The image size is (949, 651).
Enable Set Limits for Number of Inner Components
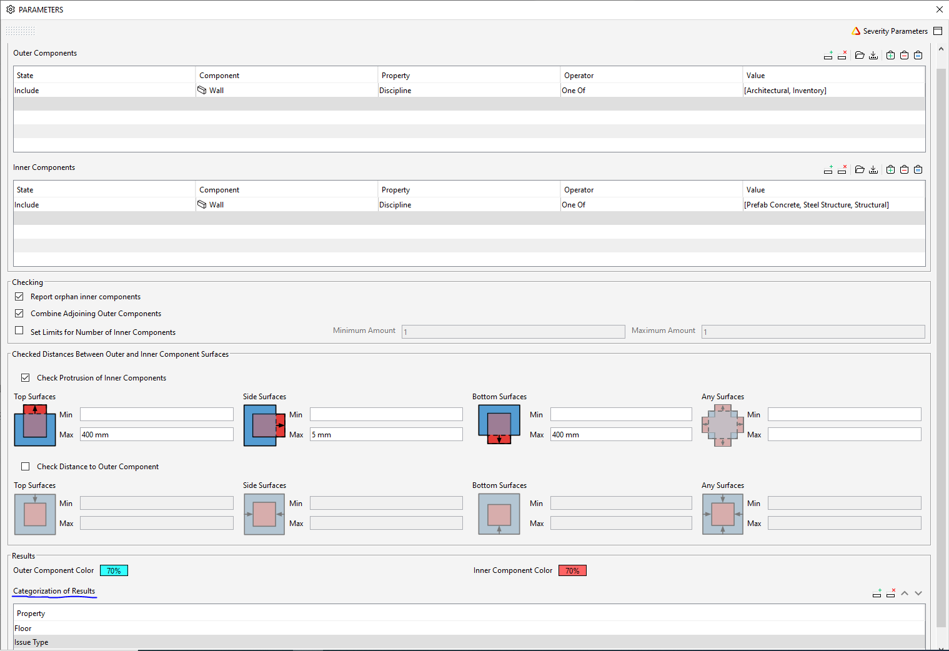click(x=19, y=331)
